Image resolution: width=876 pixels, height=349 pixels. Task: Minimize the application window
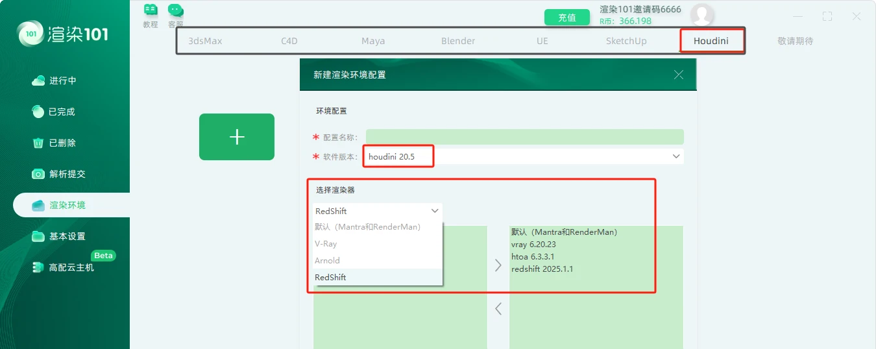tap(798, 16)
